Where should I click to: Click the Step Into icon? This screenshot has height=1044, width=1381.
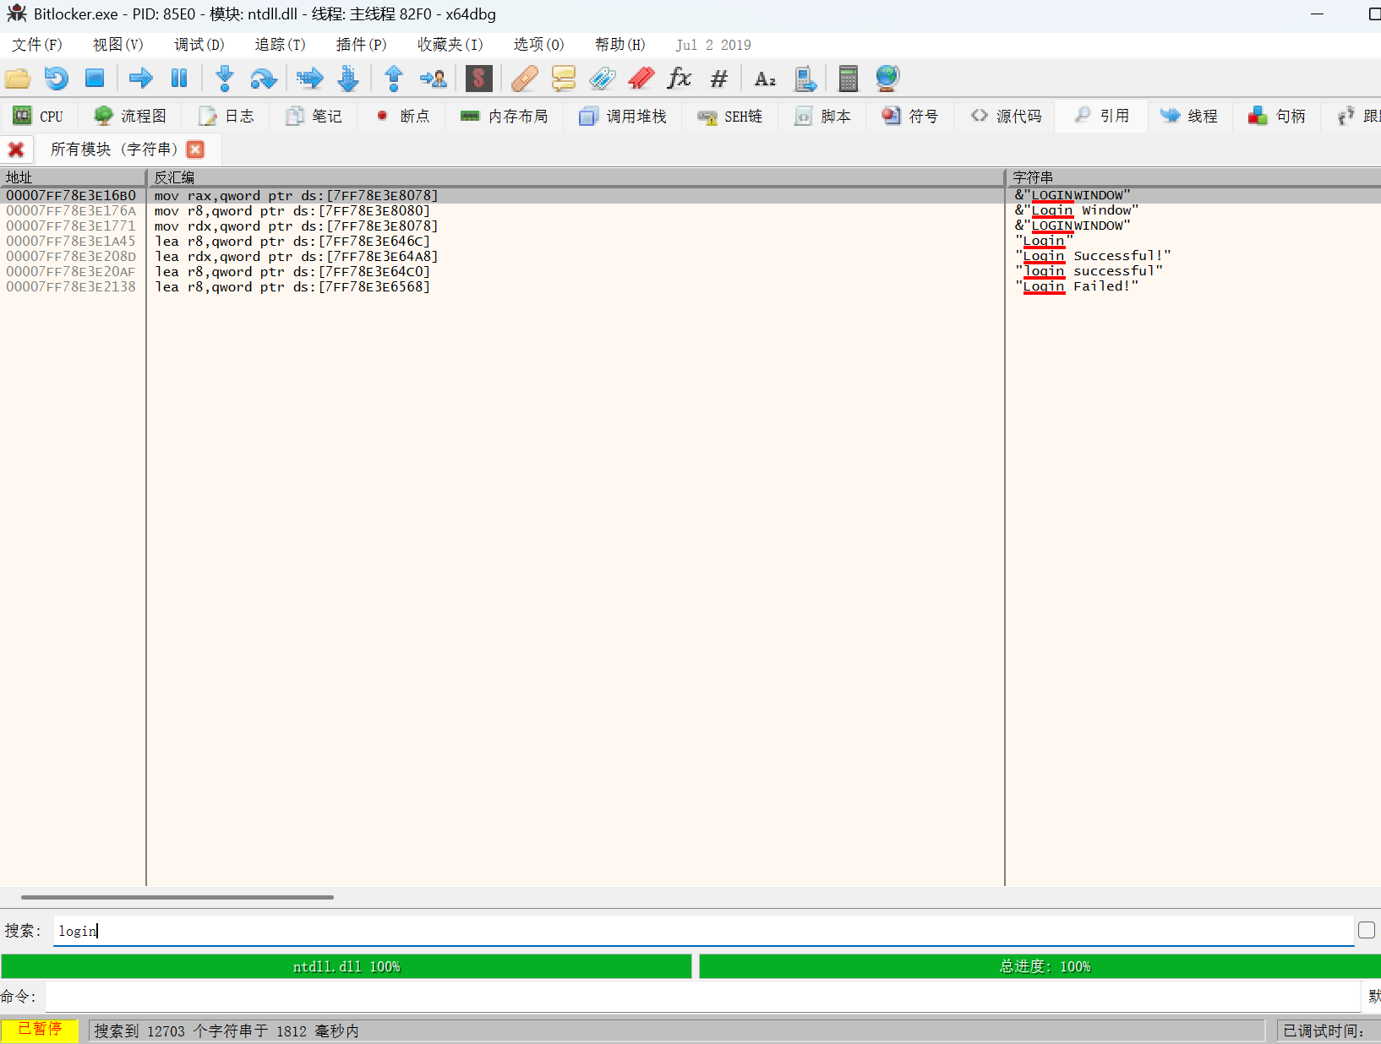click(224, 79)
